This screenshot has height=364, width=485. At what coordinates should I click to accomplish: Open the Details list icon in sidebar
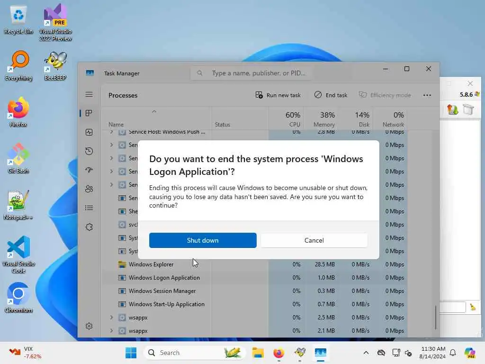click(89, 208)
